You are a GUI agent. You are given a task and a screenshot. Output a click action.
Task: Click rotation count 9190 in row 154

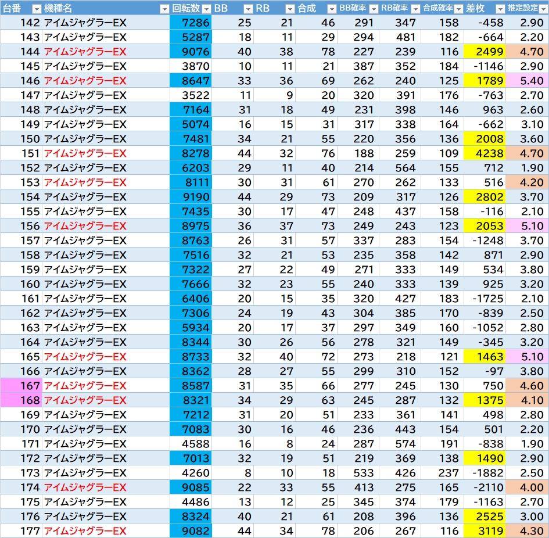pyautogui.click(x=191, y=197)
